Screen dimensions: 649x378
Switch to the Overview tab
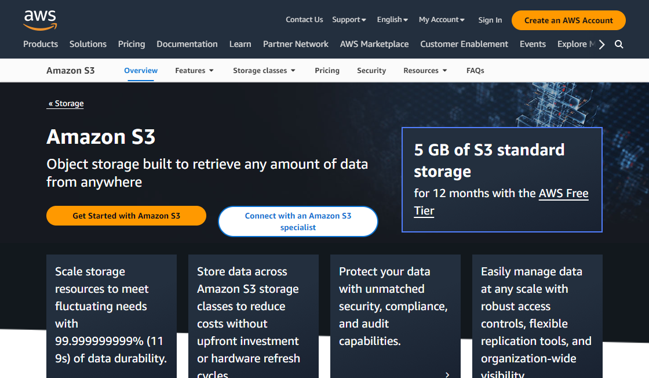141,70
